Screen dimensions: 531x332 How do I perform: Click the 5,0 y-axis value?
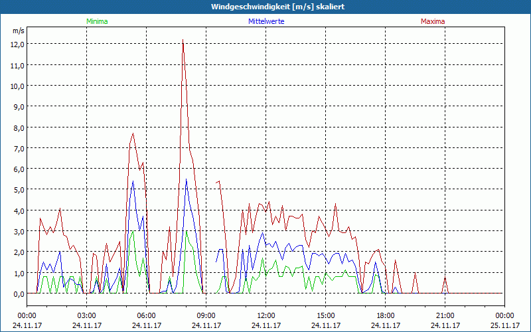tap(20, 190)
